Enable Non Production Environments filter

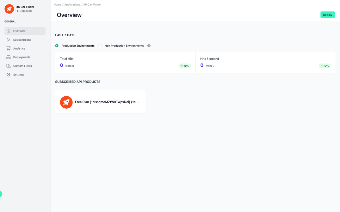pyautogui.click(x=100, y=45)
